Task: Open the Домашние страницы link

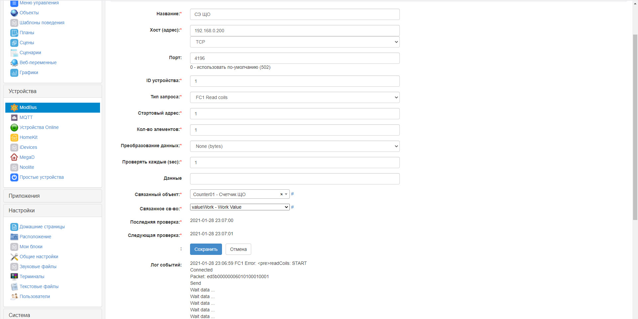Action: point(42,227)
